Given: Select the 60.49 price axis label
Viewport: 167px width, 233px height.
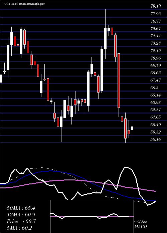Looking at the screenshot, I should point(156,124).
